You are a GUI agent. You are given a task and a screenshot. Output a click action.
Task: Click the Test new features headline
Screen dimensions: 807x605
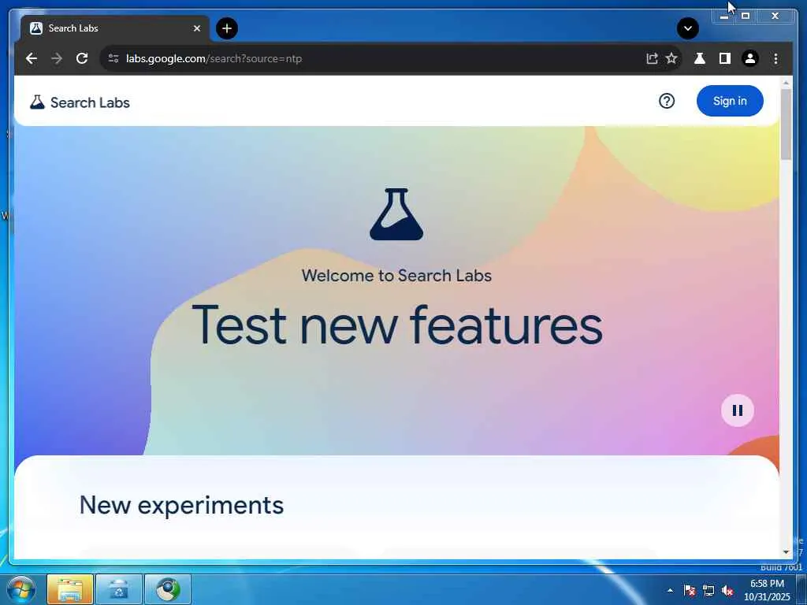pos(397,325)
